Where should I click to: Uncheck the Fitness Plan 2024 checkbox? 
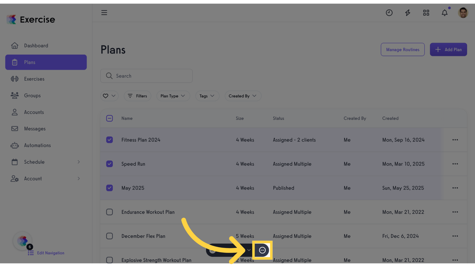point(110,140)
